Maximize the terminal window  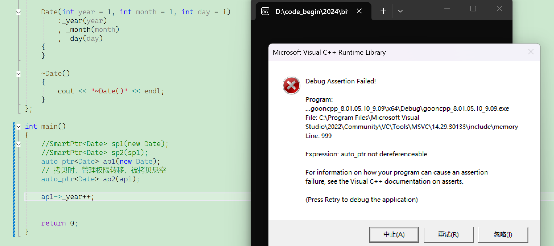[473, 9]
